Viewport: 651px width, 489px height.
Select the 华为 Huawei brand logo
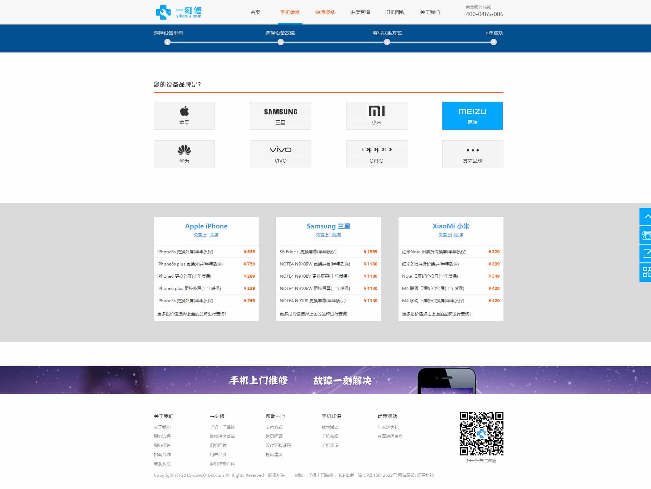(184, 154)
